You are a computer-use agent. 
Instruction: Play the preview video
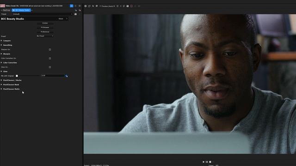(203, 162)
